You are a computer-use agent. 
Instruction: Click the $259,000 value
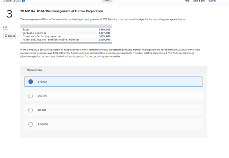pyautogui.click(x=105, y=39)
